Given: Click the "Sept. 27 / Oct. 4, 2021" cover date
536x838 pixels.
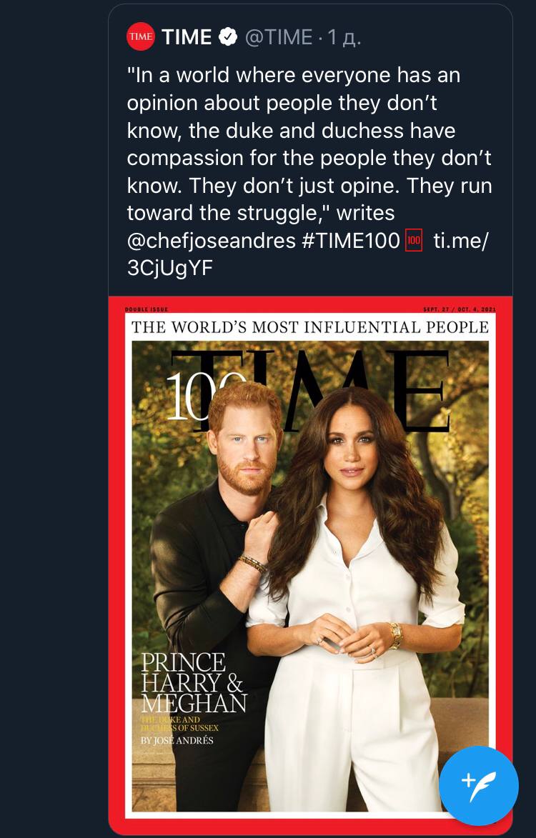Looking at the screenshot, I should (459, 309).
